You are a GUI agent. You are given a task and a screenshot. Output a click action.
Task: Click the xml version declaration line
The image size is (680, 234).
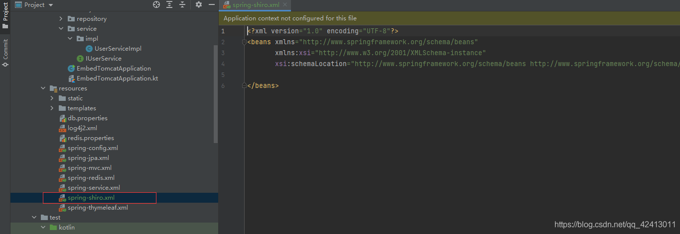coord(323,31)
